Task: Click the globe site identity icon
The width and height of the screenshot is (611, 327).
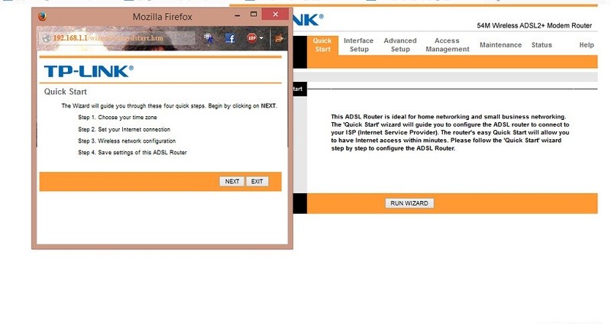Action: (x=47, y=38)
